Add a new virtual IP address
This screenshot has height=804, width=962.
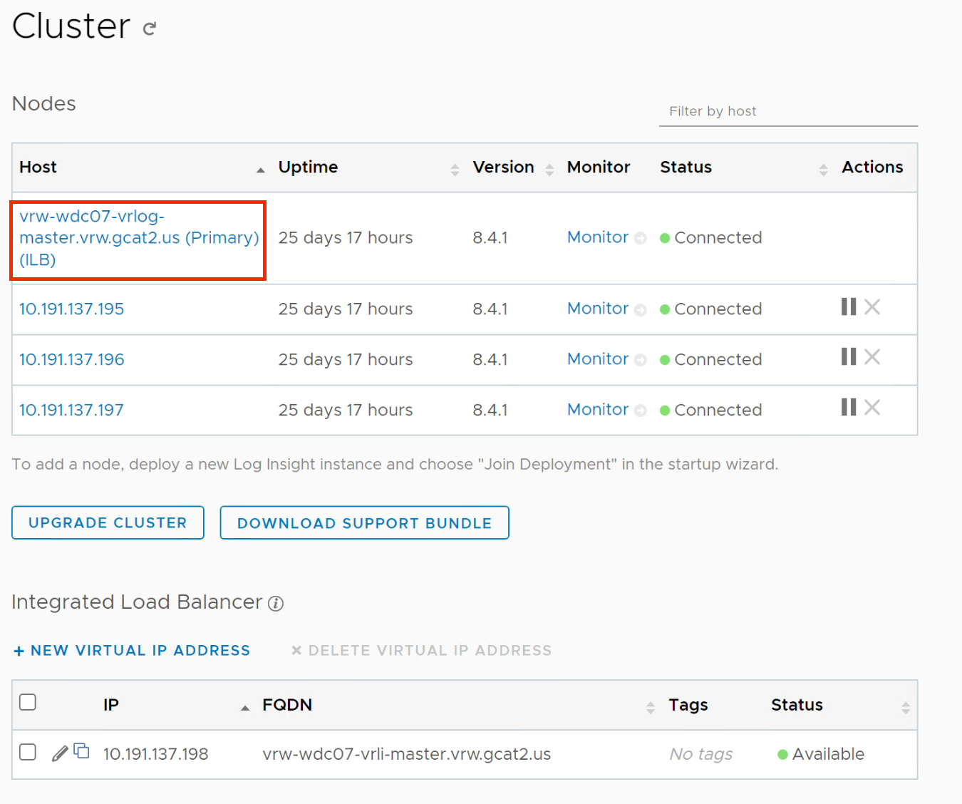133,651
